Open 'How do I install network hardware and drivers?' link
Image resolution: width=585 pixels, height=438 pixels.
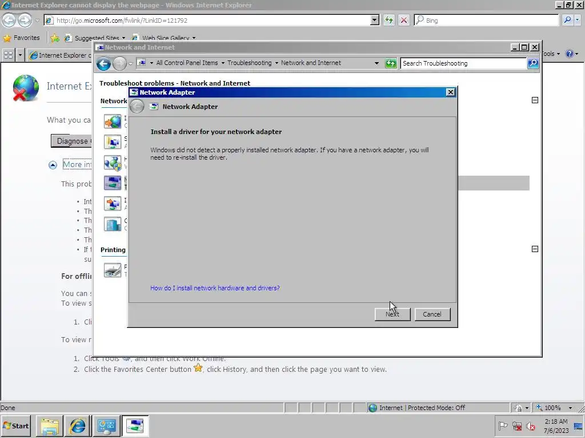pos(215,288)
